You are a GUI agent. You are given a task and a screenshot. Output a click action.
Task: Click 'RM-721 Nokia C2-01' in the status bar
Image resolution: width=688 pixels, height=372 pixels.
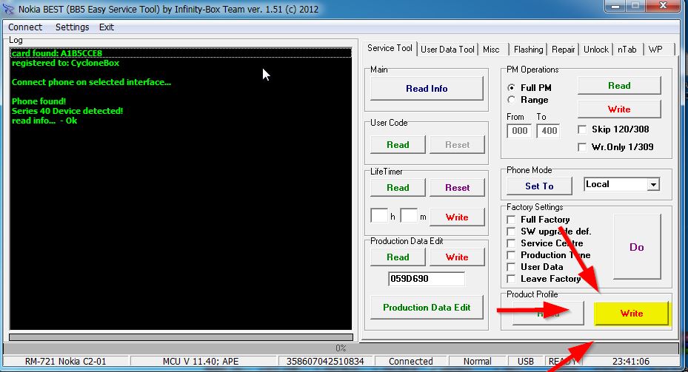tap(65, 362)
